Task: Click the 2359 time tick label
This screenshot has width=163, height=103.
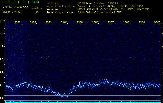Action: pos(142,23)
